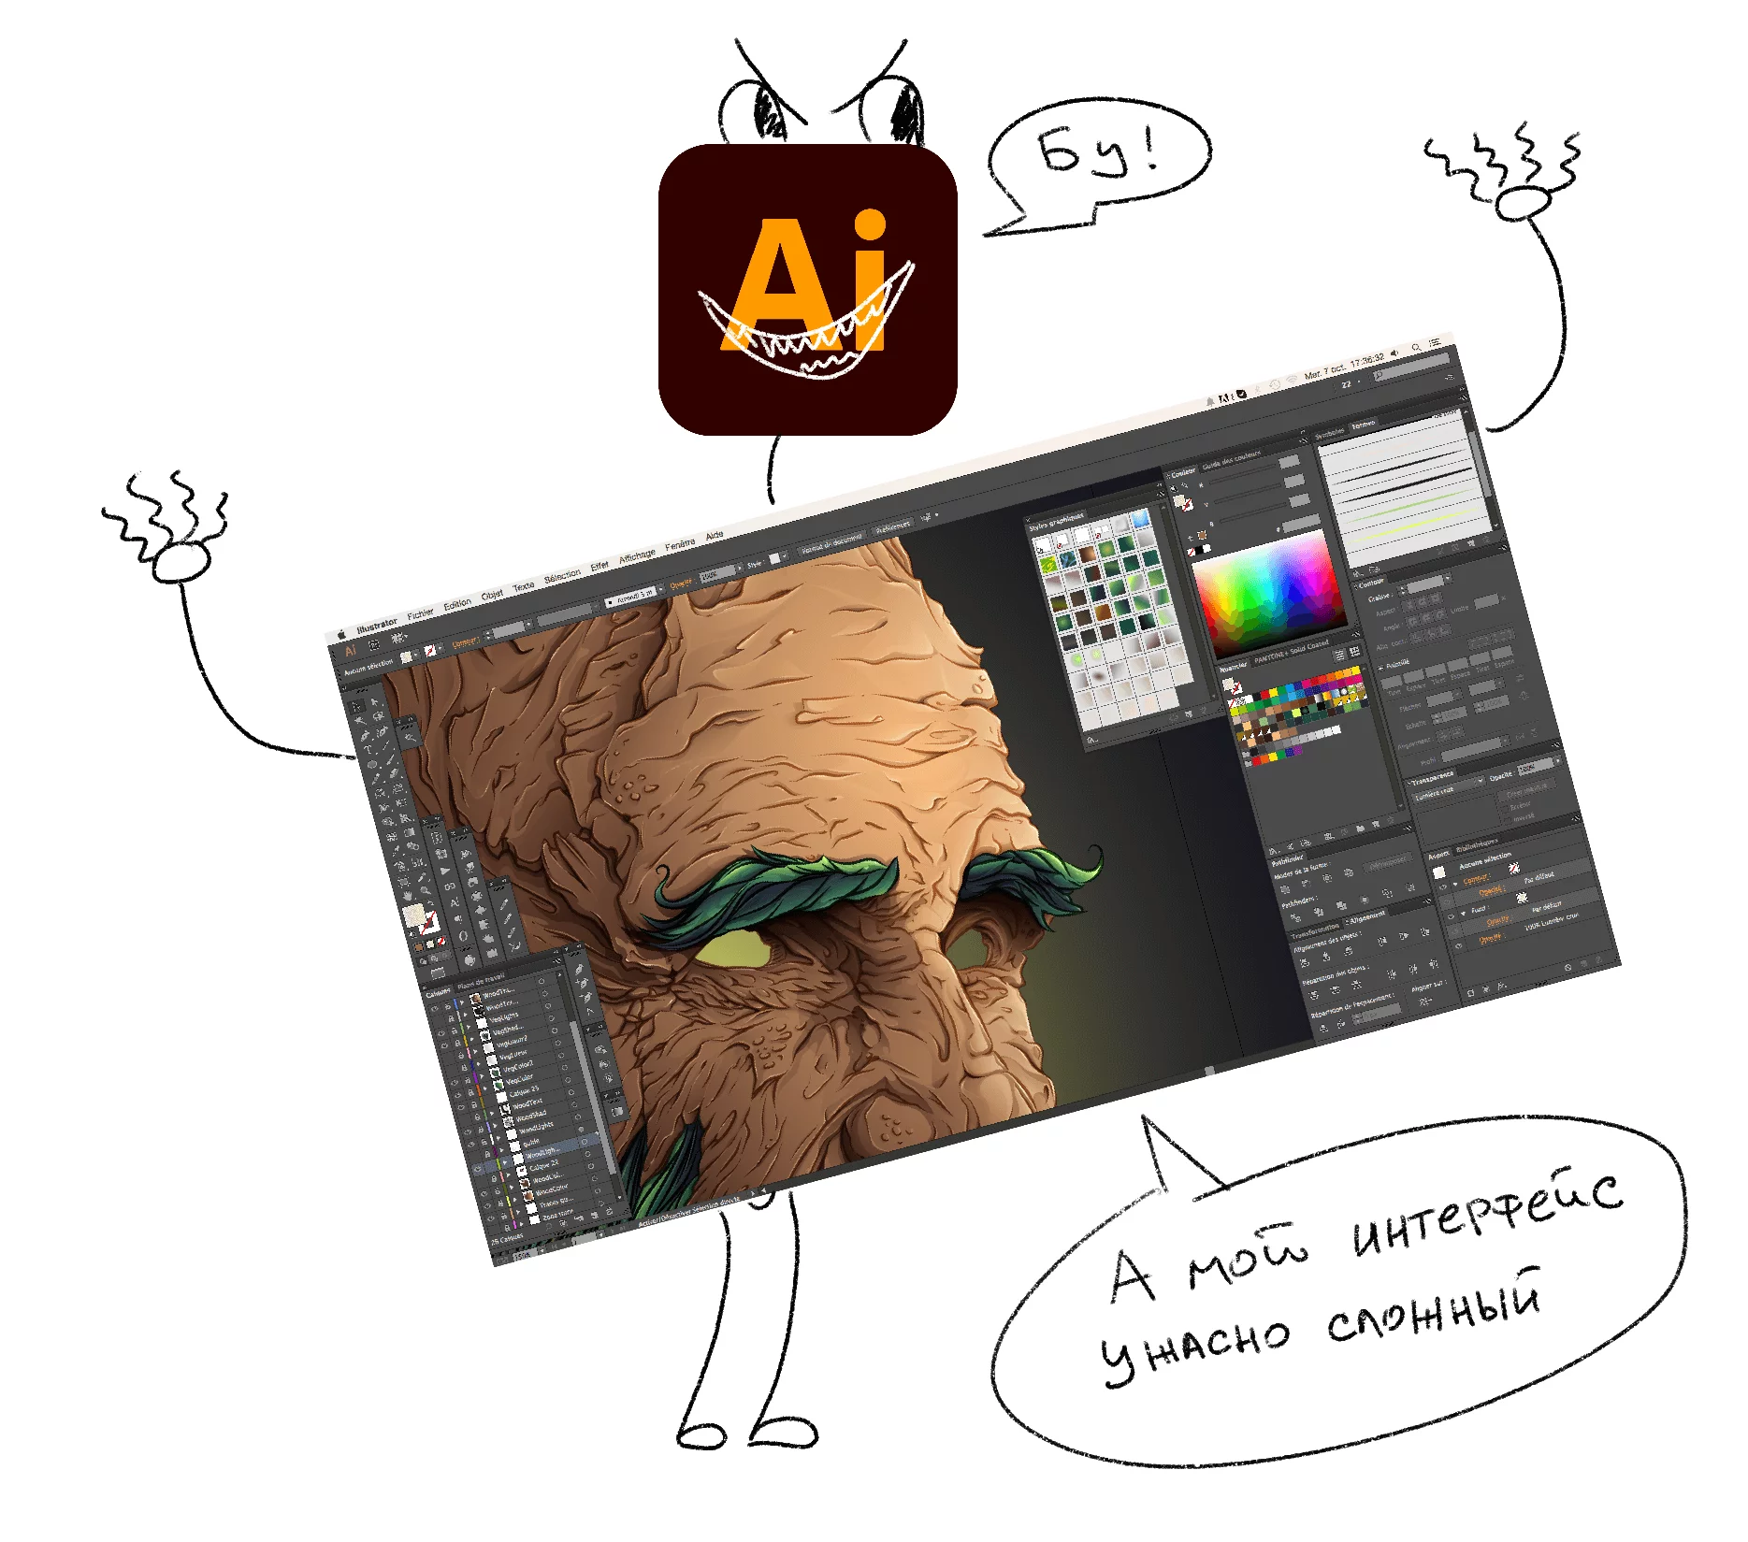This screenshot has width=1748, height=1542.
Task: Select the Direct Selection arrow tool
Action: [x=375, y=702]
